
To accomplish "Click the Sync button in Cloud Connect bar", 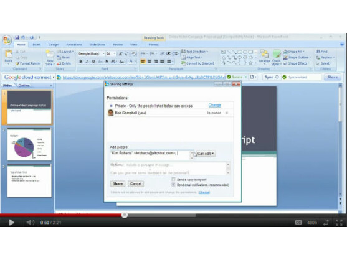I will pos(272,77).
